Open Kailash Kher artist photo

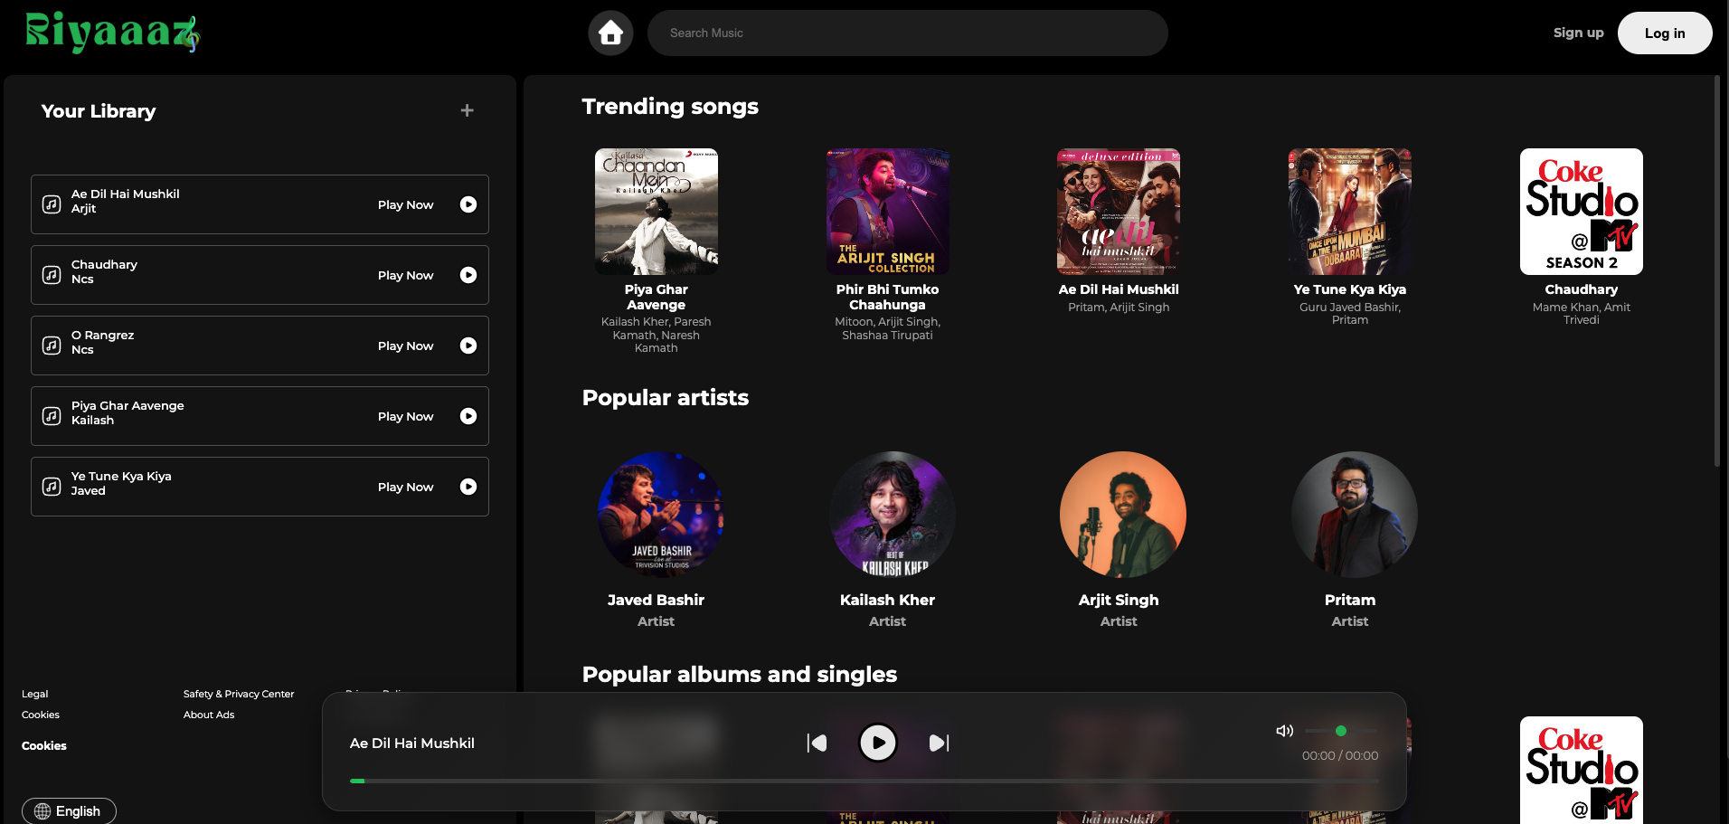[892, 515]
